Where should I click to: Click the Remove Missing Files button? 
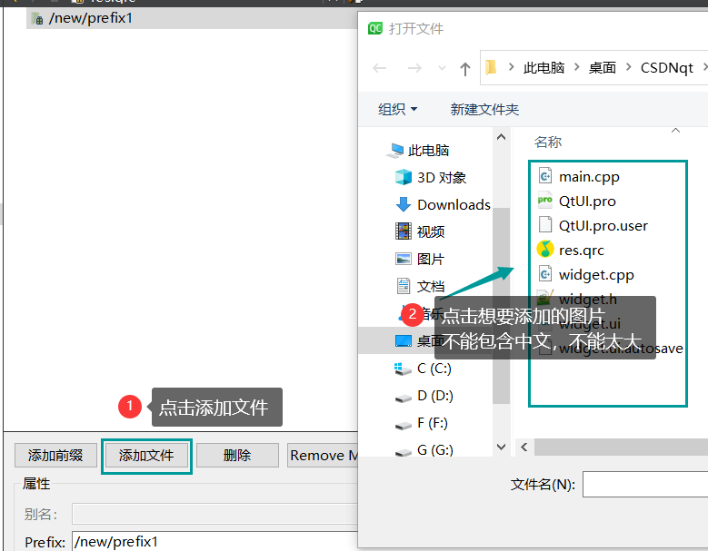pyautogui.click(x=323, y=456)
